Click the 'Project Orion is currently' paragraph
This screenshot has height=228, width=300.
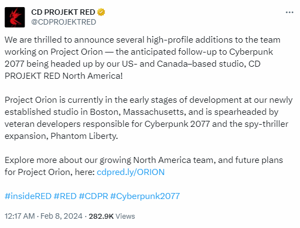[x=149, y=118]
